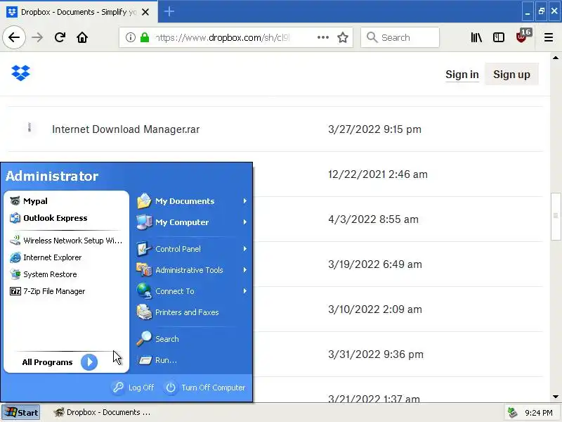Click the Windows Start button
Image resolution: width=562 pixels, height=422 pixels.
click(21, 412)
